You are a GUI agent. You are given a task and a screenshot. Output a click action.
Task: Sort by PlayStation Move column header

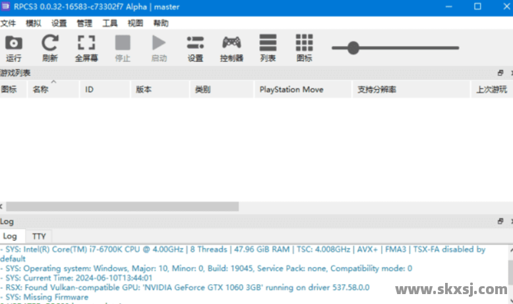(x=291, y=90)
